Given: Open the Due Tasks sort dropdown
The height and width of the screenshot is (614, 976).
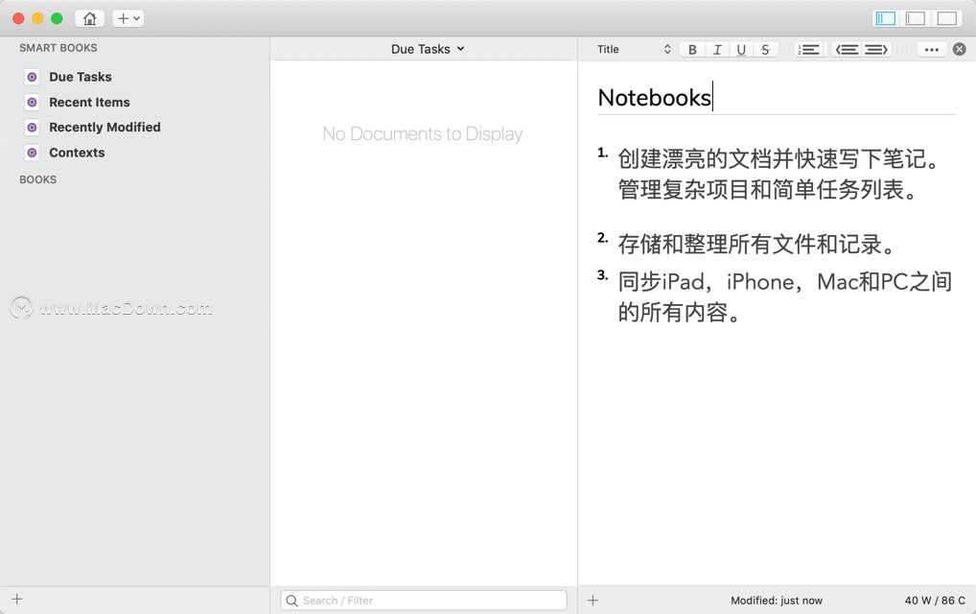Looking at the screenshot, I should coord(427,48).
